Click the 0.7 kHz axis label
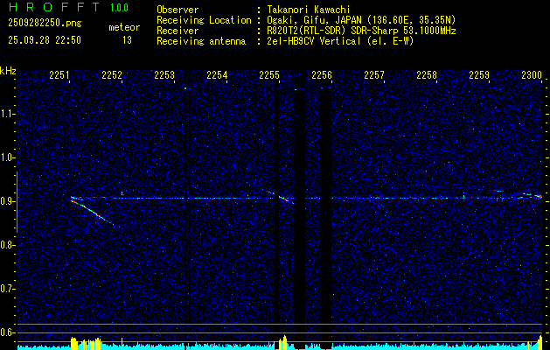Screen dimensions: 550x350 point(6,289)
